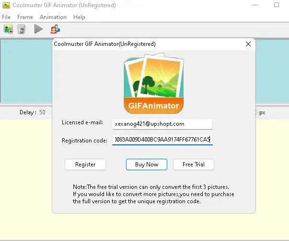
Task: Click the GIFAnimator logo in the dialog
Action: point(154,85)
